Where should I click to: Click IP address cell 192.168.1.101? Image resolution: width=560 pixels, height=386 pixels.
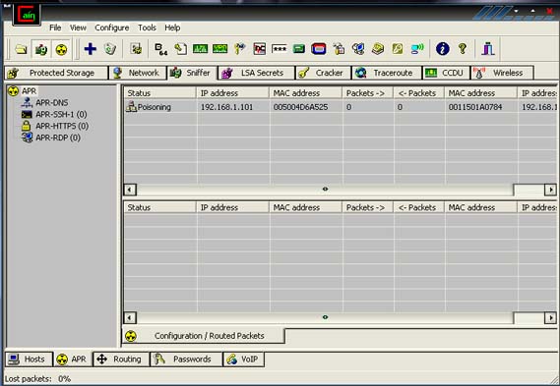pos(226,107)
